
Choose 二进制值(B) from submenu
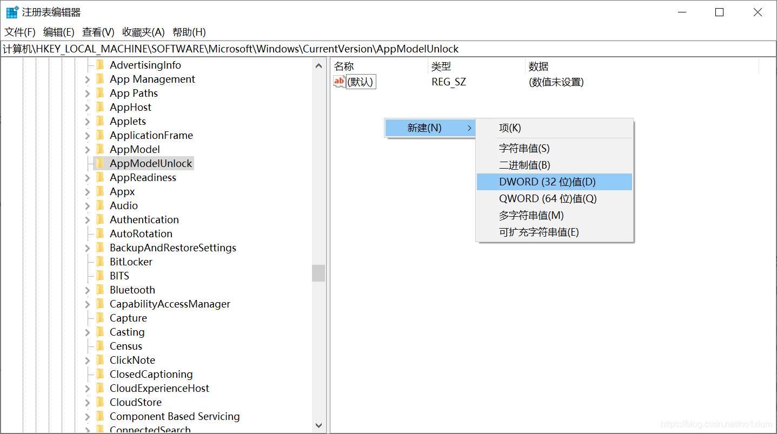click(554, 165)
